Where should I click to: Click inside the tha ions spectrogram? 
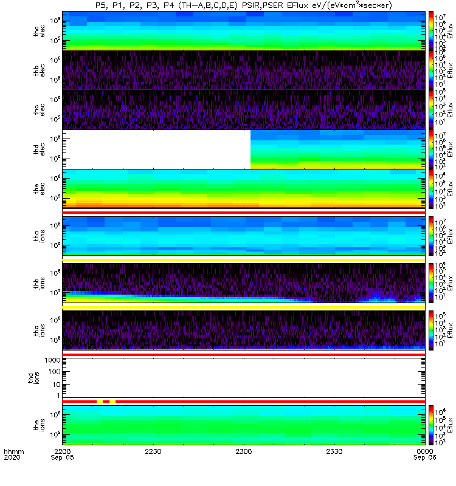pyautogui.click(x=244, y=236)
